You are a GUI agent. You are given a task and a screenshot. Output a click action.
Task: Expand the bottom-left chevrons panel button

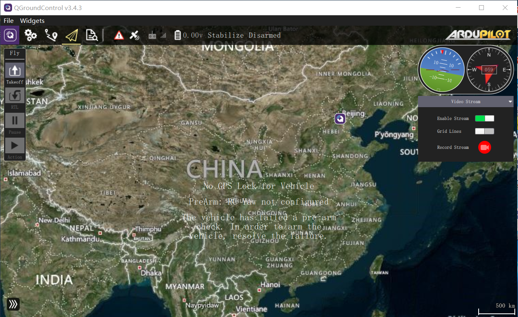(x=13, y=304)
